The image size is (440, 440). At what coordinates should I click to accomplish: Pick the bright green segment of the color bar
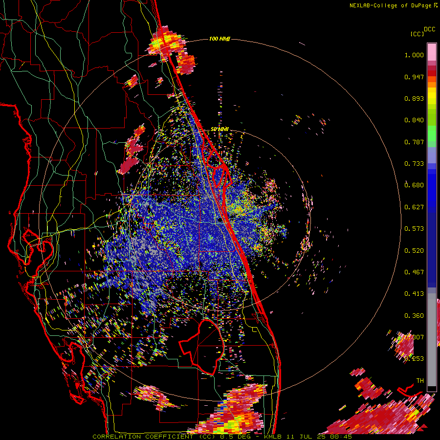(x=432, y=133)
